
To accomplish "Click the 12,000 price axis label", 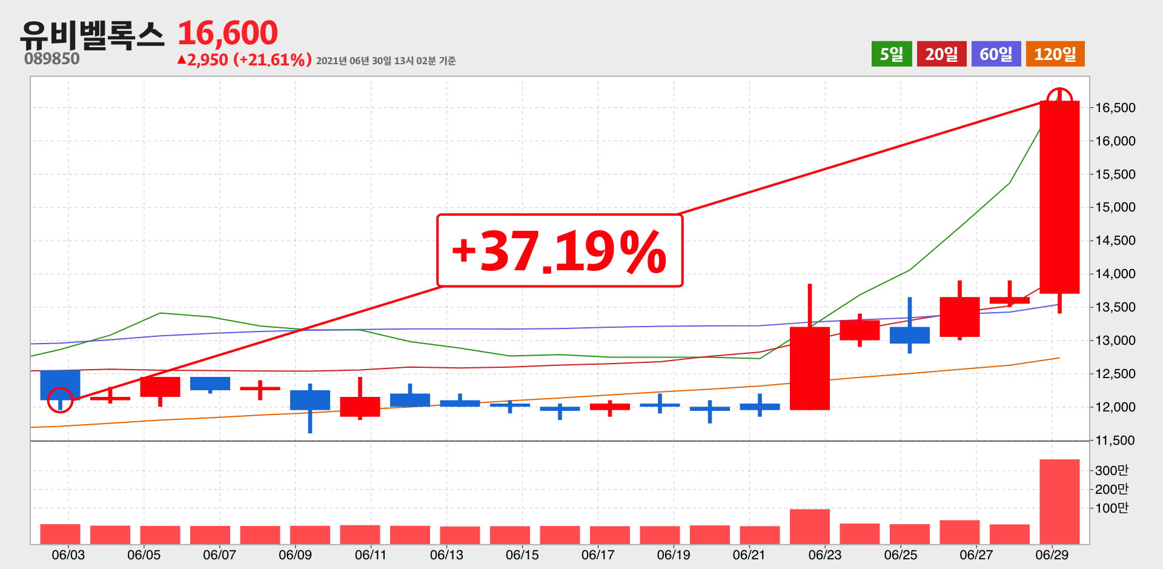I will 1115,407.
